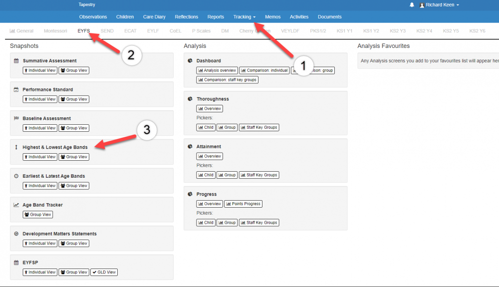Click the notification bell icon

[412, 5]
